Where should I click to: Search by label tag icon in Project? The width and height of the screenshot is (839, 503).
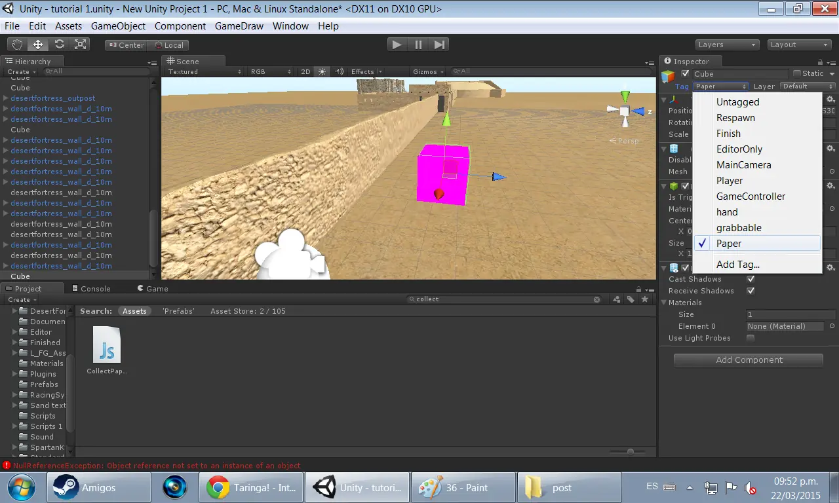[631, 299]
